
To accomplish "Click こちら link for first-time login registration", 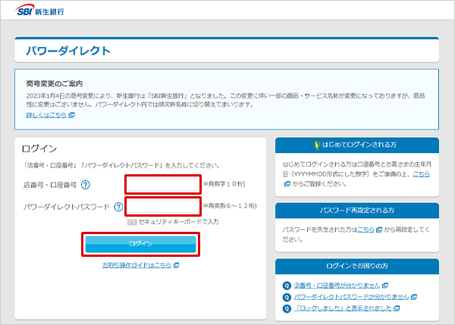I will click(421, 173).
